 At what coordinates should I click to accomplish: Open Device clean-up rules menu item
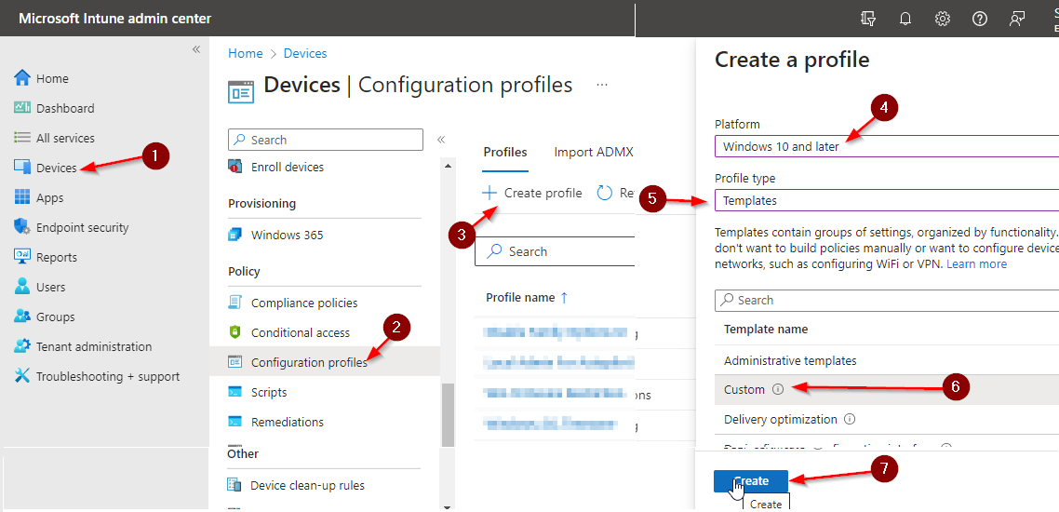pyautogui.click(x=296, y=485)
